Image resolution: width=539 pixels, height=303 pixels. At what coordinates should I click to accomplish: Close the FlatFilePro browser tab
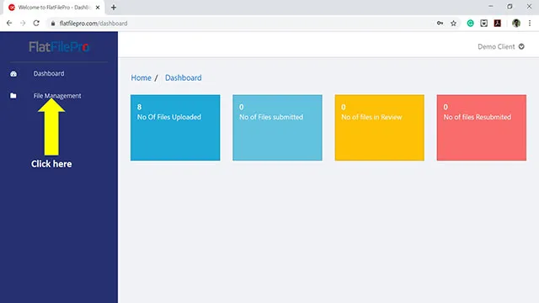pos(98,8)
